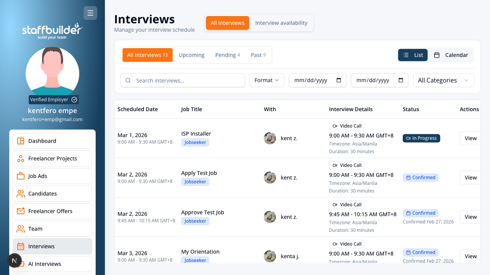Viewport: 490px width, 275px height.
Task: Click the Verified Employer checkmark icon
Action: click(x=74, y=100)
